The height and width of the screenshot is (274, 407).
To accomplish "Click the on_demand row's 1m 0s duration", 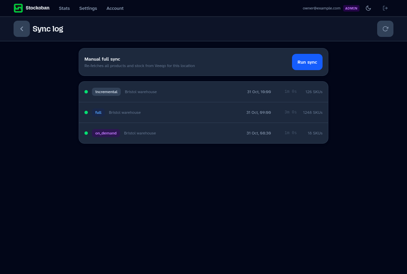I will (x=291, y=133).
